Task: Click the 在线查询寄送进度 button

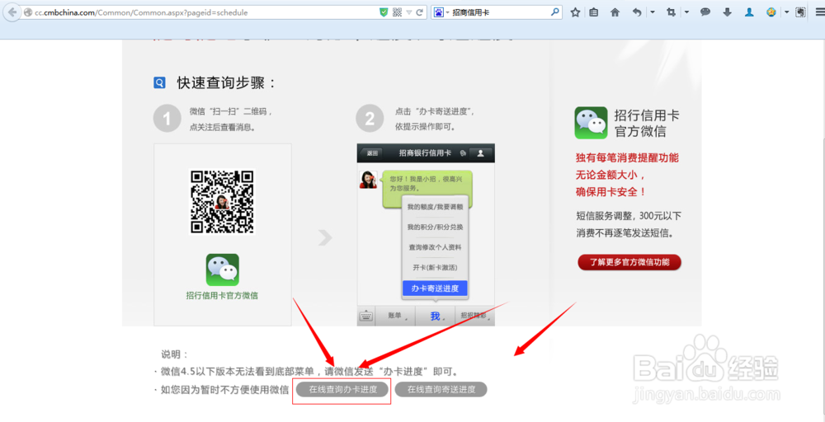Action: 441,389
